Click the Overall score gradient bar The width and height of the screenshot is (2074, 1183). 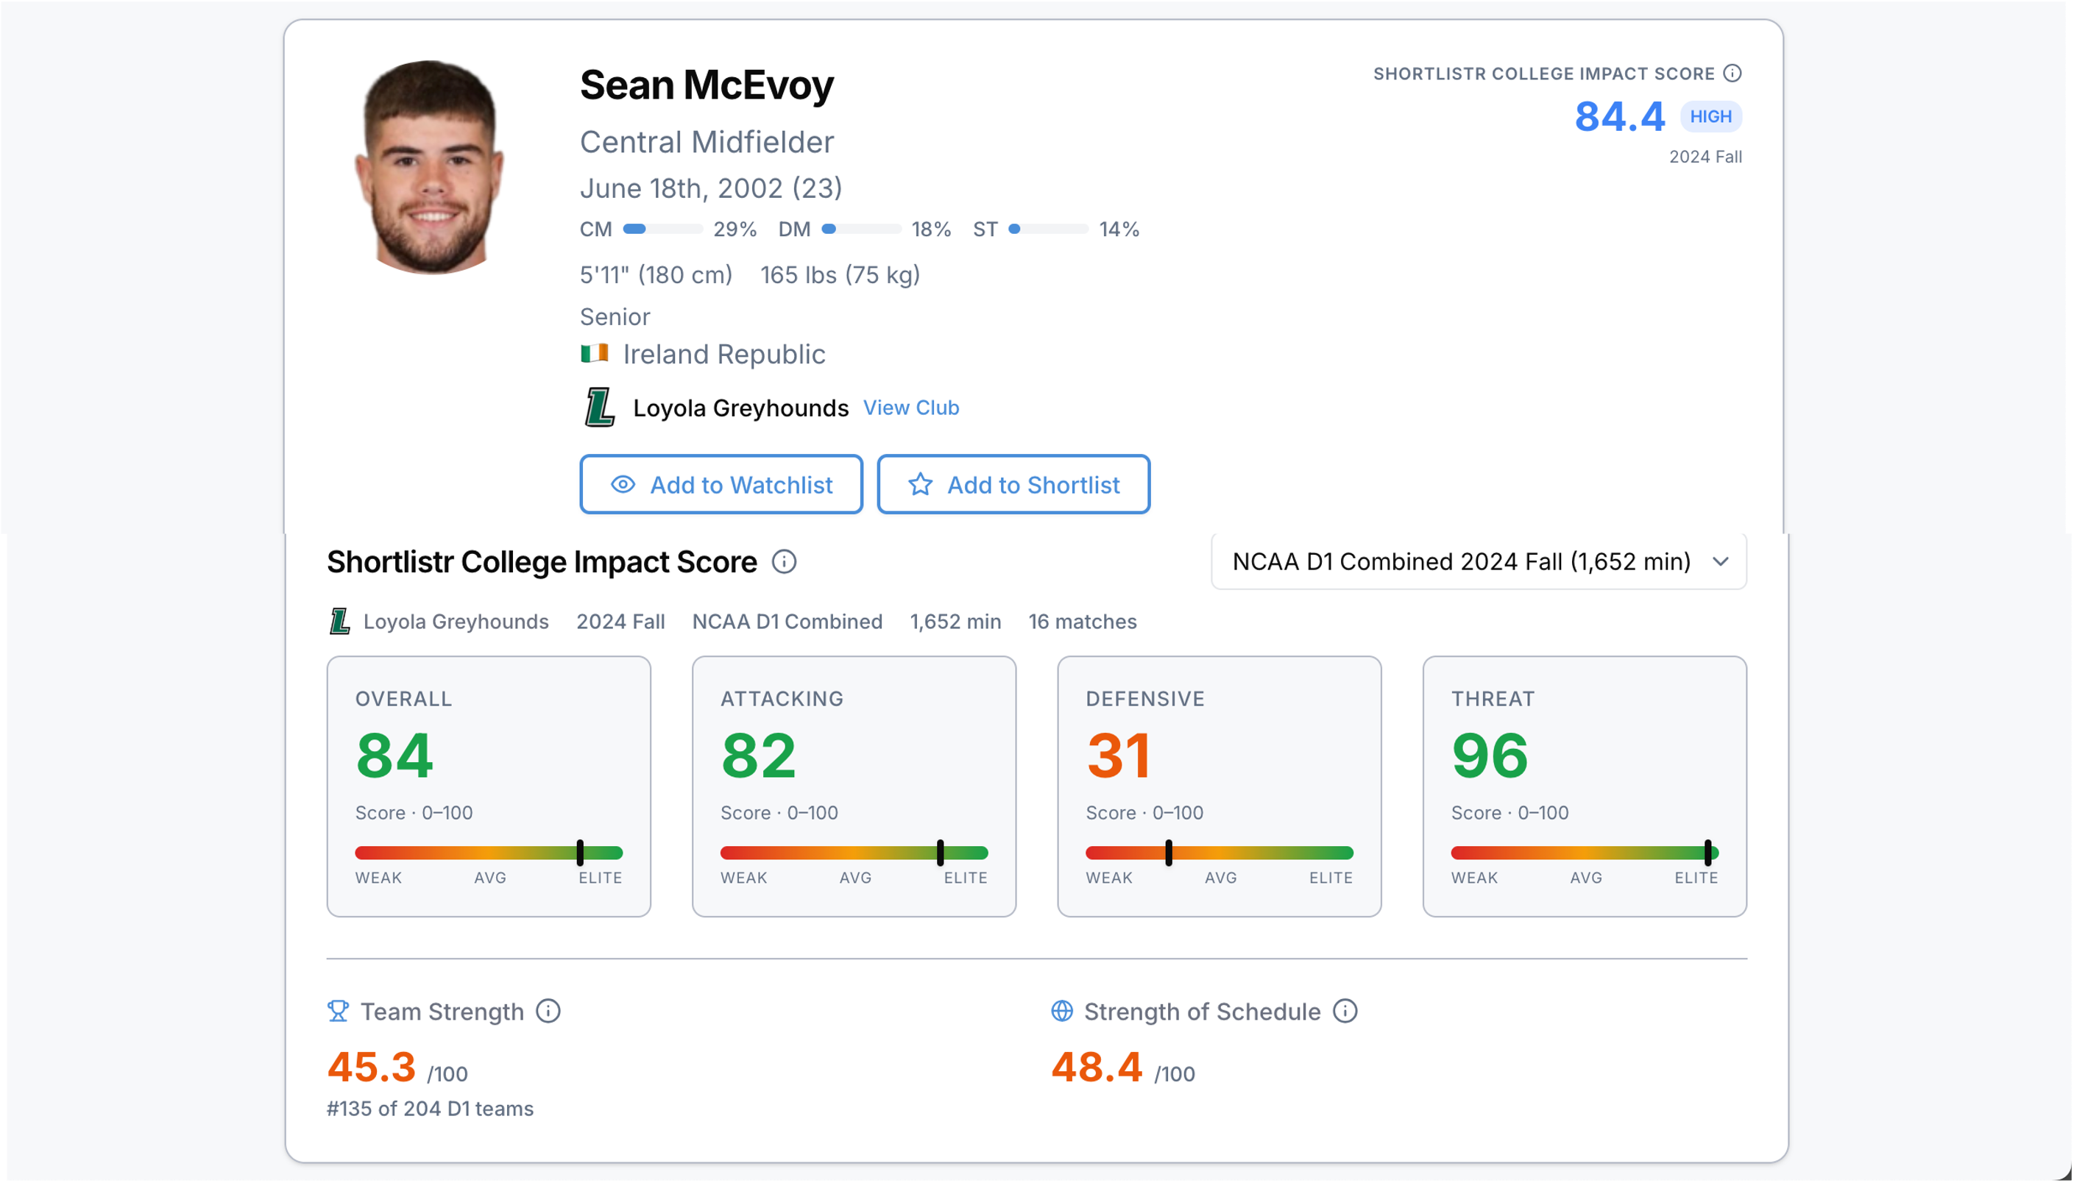coord(489,853)
